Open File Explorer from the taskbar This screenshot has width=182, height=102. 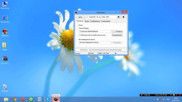[x=6, y=99]
